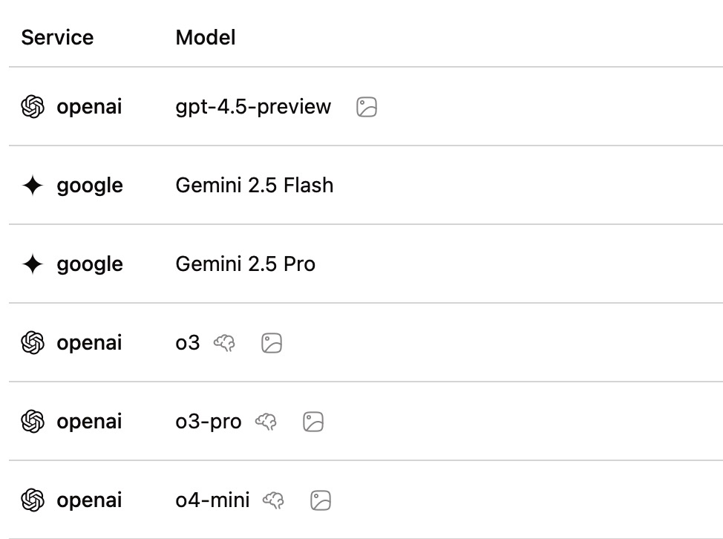723x539 pixels.
Task: Click the Service column header
Action: point(57,38)
